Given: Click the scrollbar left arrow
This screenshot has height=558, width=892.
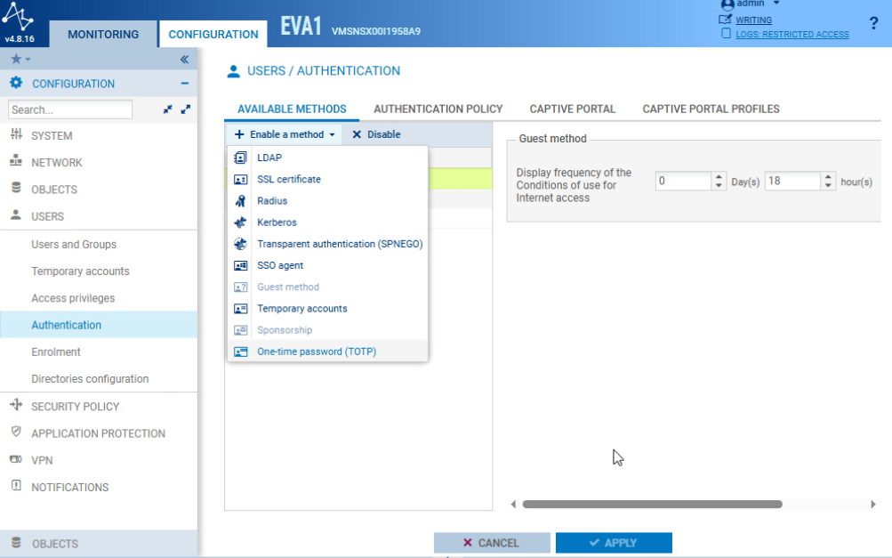Looking at the screenshot, I should pyautogui.click(x=513, y=504).
